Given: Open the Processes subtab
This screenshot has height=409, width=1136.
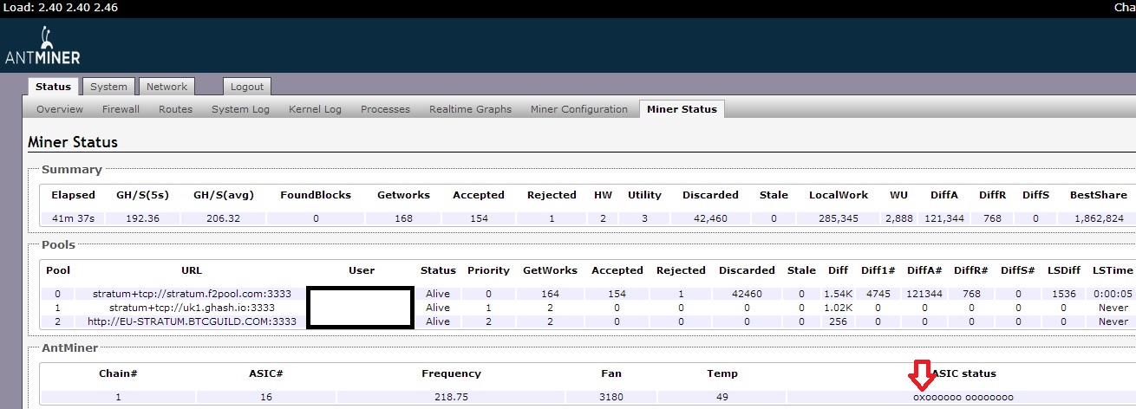Looking at the screenshot, I should [385, 109].
